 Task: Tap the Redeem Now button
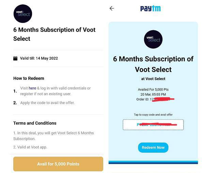153,148
